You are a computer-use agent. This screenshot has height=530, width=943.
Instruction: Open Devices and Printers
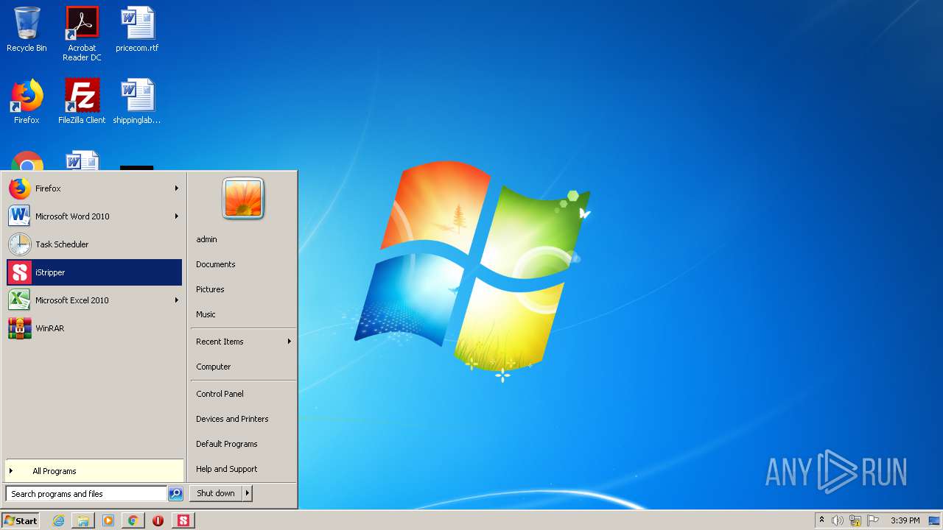(x=243, y=419)
